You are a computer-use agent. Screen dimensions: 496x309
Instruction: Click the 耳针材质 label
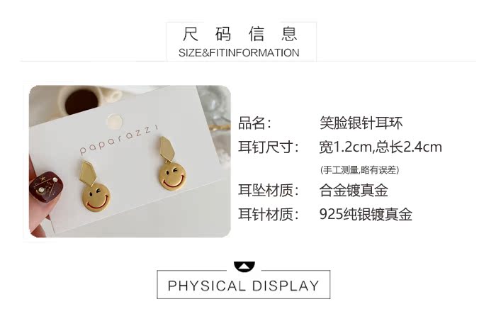coord(269,214)
